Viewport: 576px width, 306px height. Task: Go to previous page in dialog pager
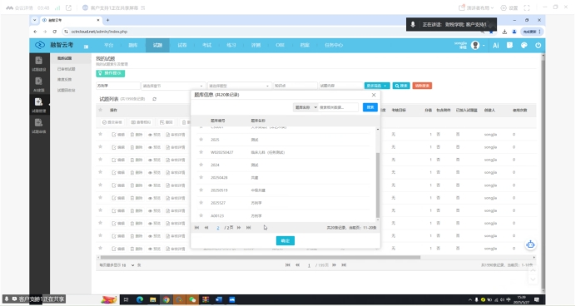tap(206, 228)
